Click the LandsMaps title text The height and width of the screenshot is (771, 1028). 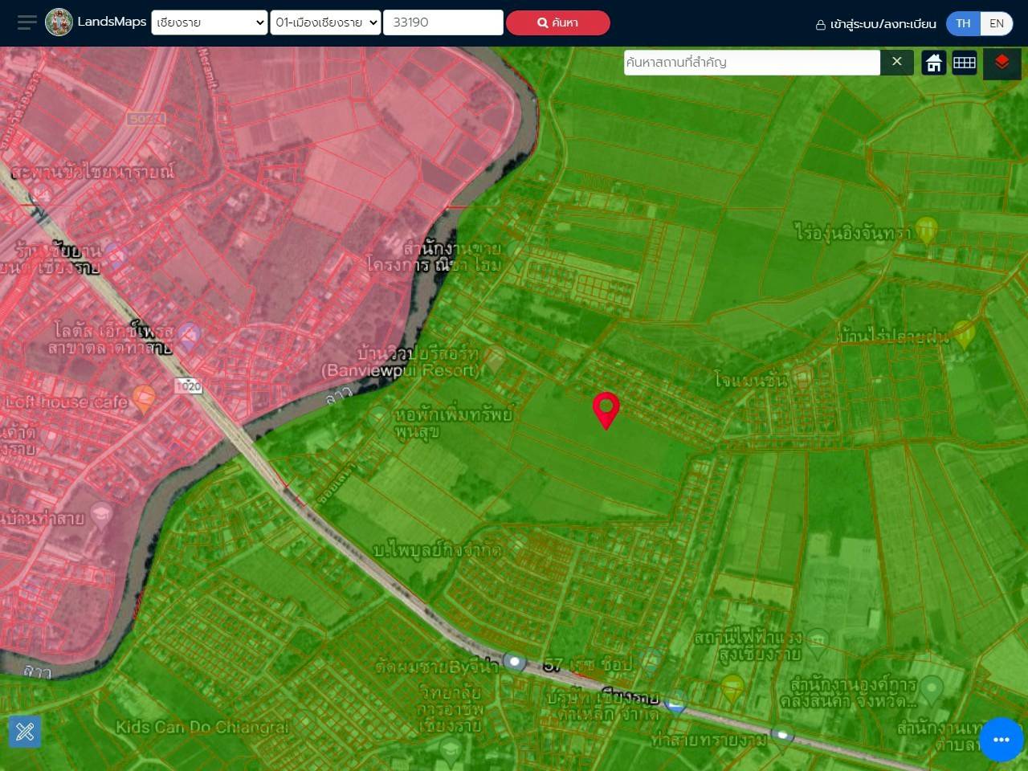coord(112,22)
